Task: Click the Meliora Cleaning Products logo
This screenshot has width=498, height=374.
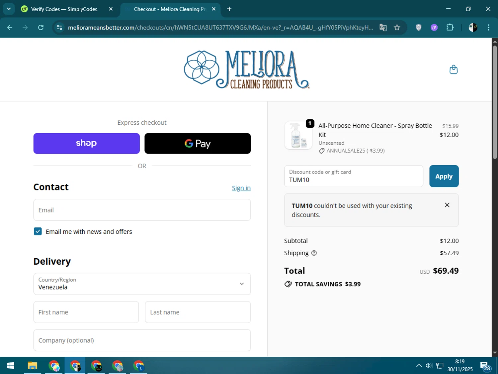Action: tap(247, 69)
